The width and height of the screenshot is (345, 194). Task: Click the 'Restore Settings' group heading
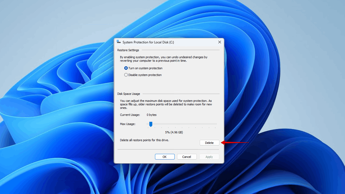tap(128, 50)
